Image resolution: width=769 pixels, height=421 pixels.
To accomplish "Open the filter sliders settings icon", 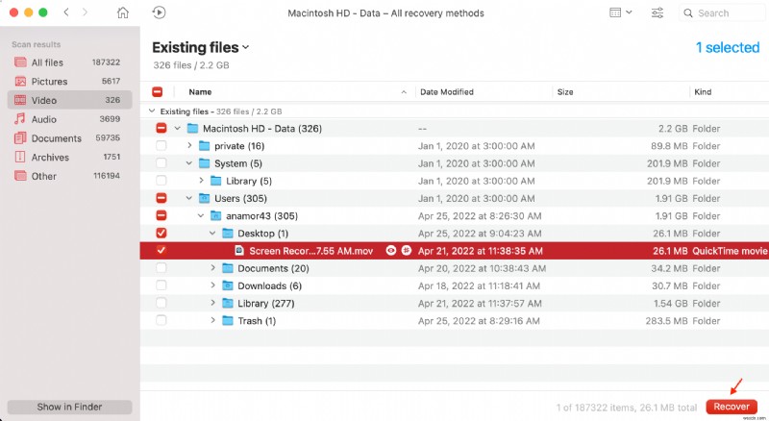I will 657,12.
